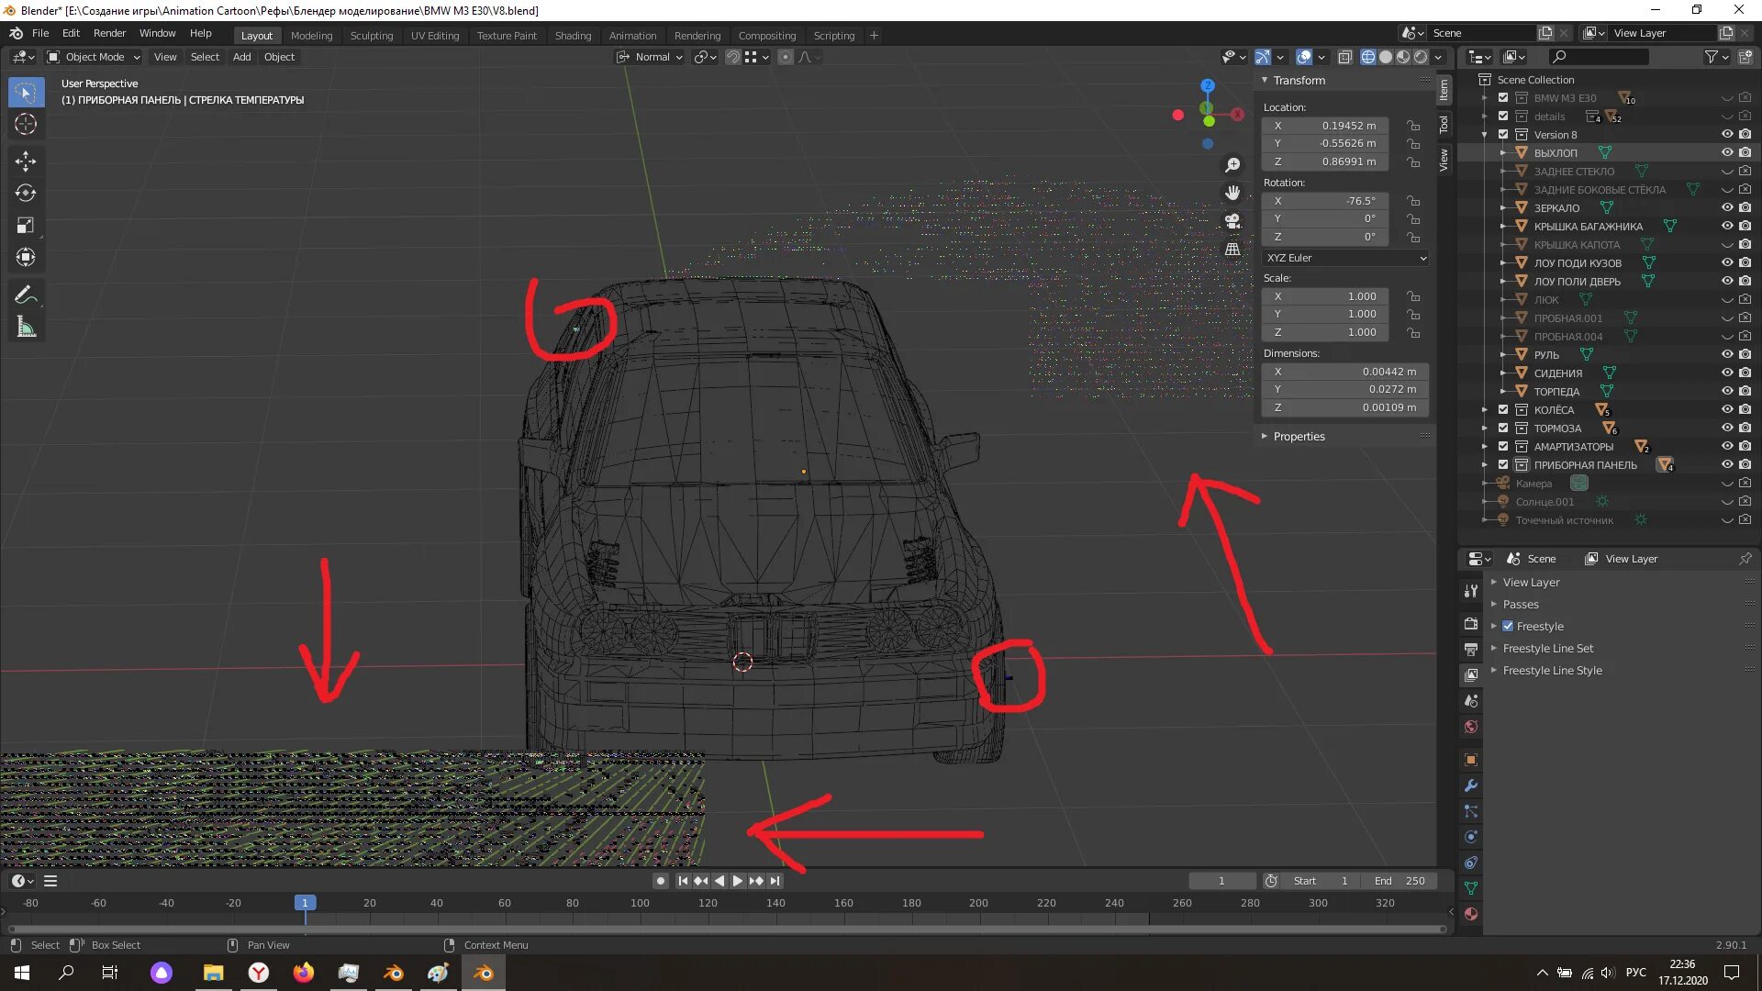Image resolution: width=1762 pixels, height=991 pixels.
Task: Open the XYZ Euler rotation mode dropdown
Action: pos(1344,259)
